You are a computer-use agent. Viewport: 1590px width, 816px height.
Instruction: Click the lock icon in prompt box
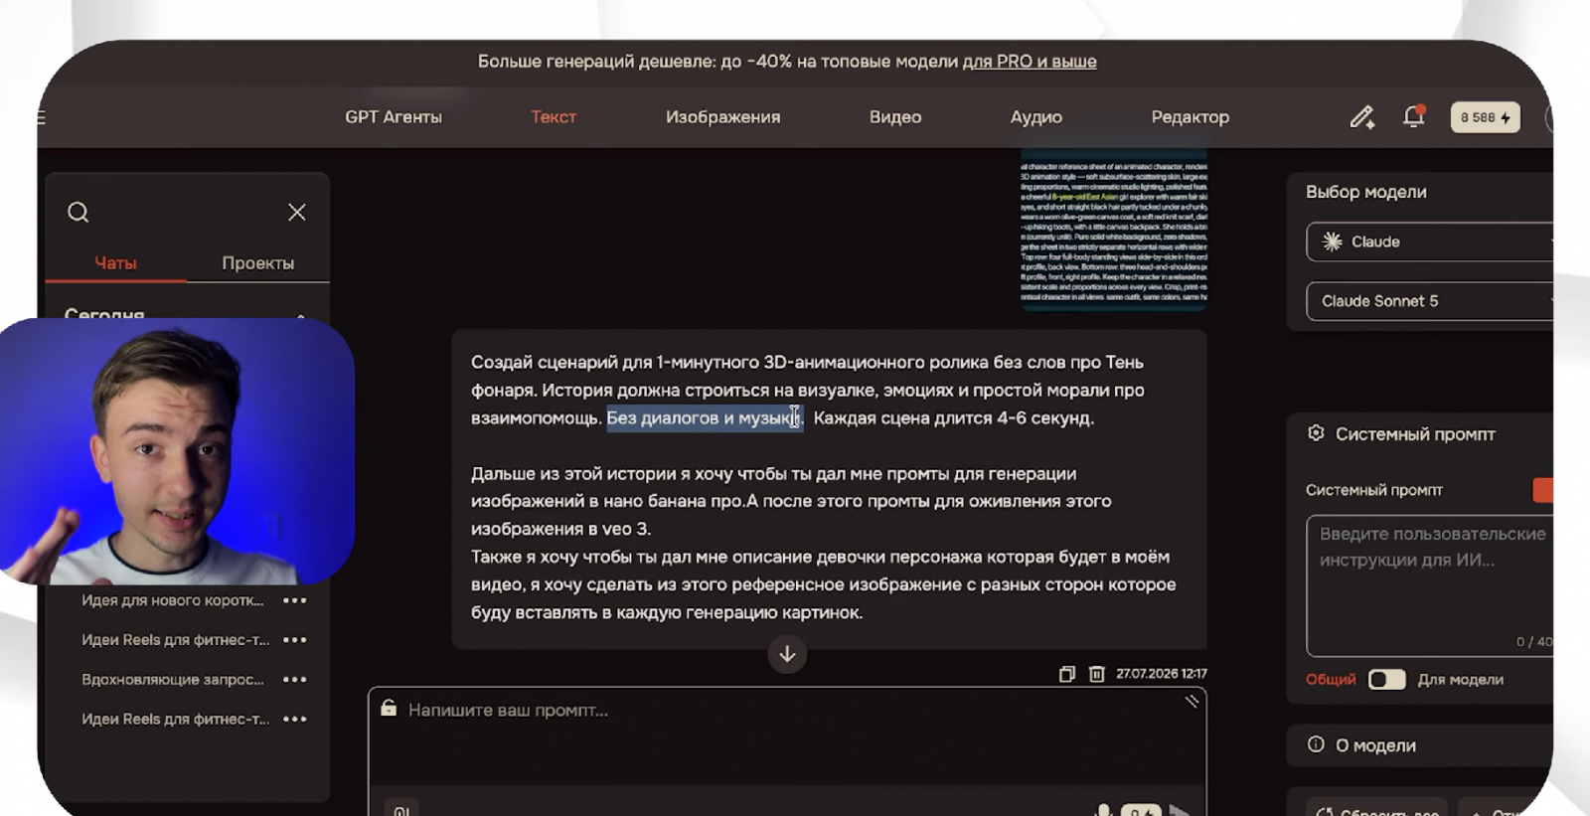tap(389, 709)
